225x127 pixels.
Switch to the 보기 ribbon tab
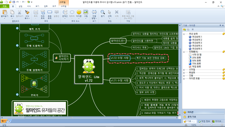[x=37, y=6]
